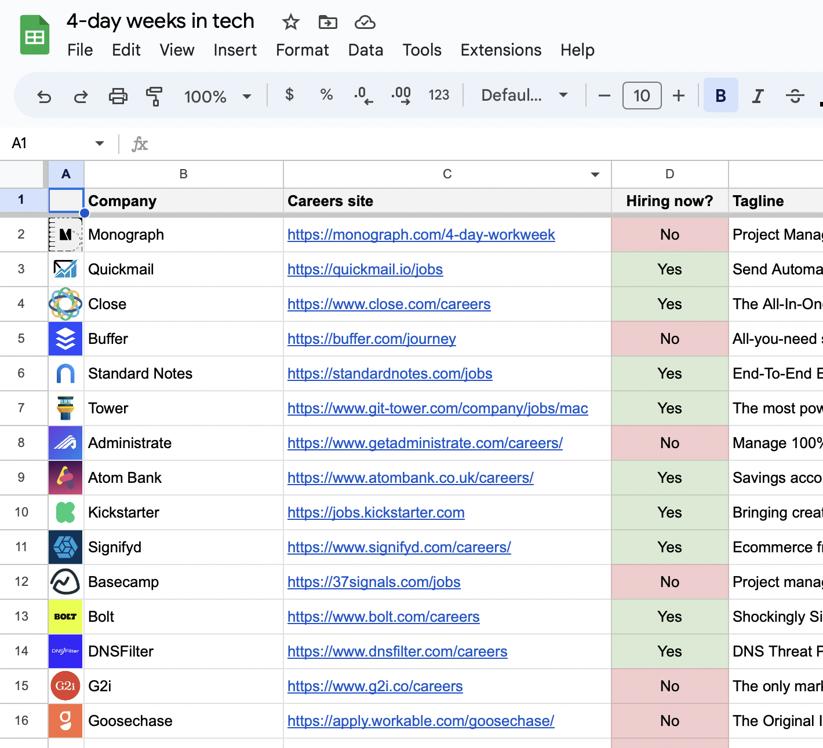
Task: Select the Bolt logo cell
Action: pyautogui.click(x=65, y=617)
